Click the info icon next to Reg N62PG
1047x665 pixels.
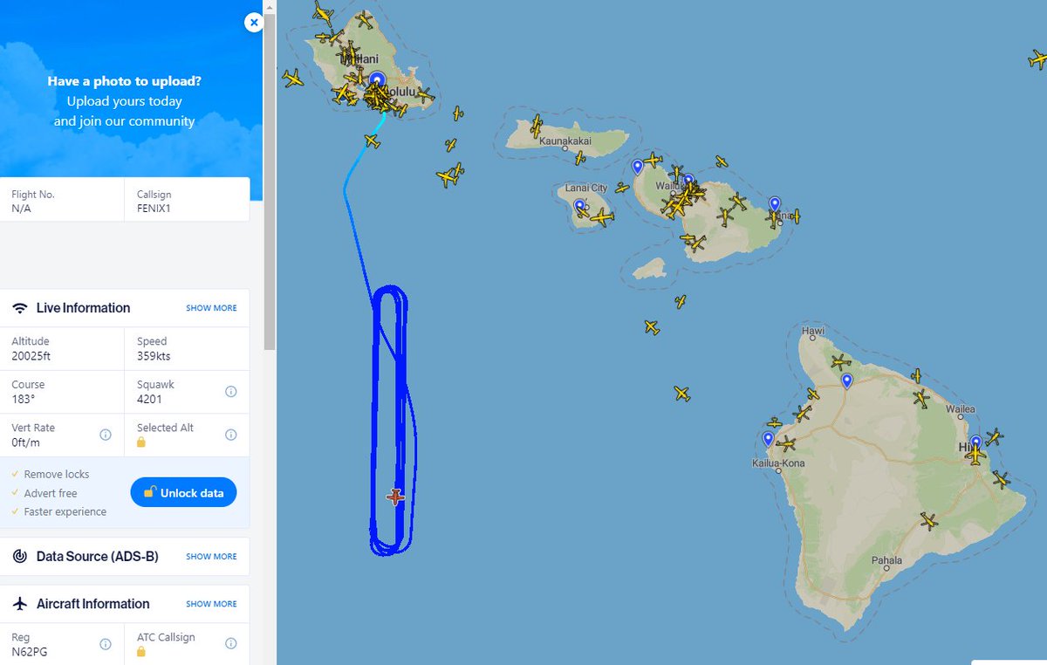click(x=105, y=644)
